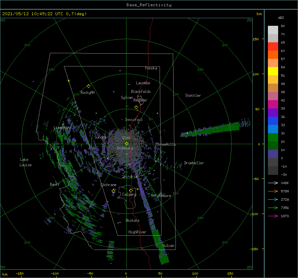Click the orange 57DM arrow in legend
Viewport: 298px width, 278px height.
point(273,191)
